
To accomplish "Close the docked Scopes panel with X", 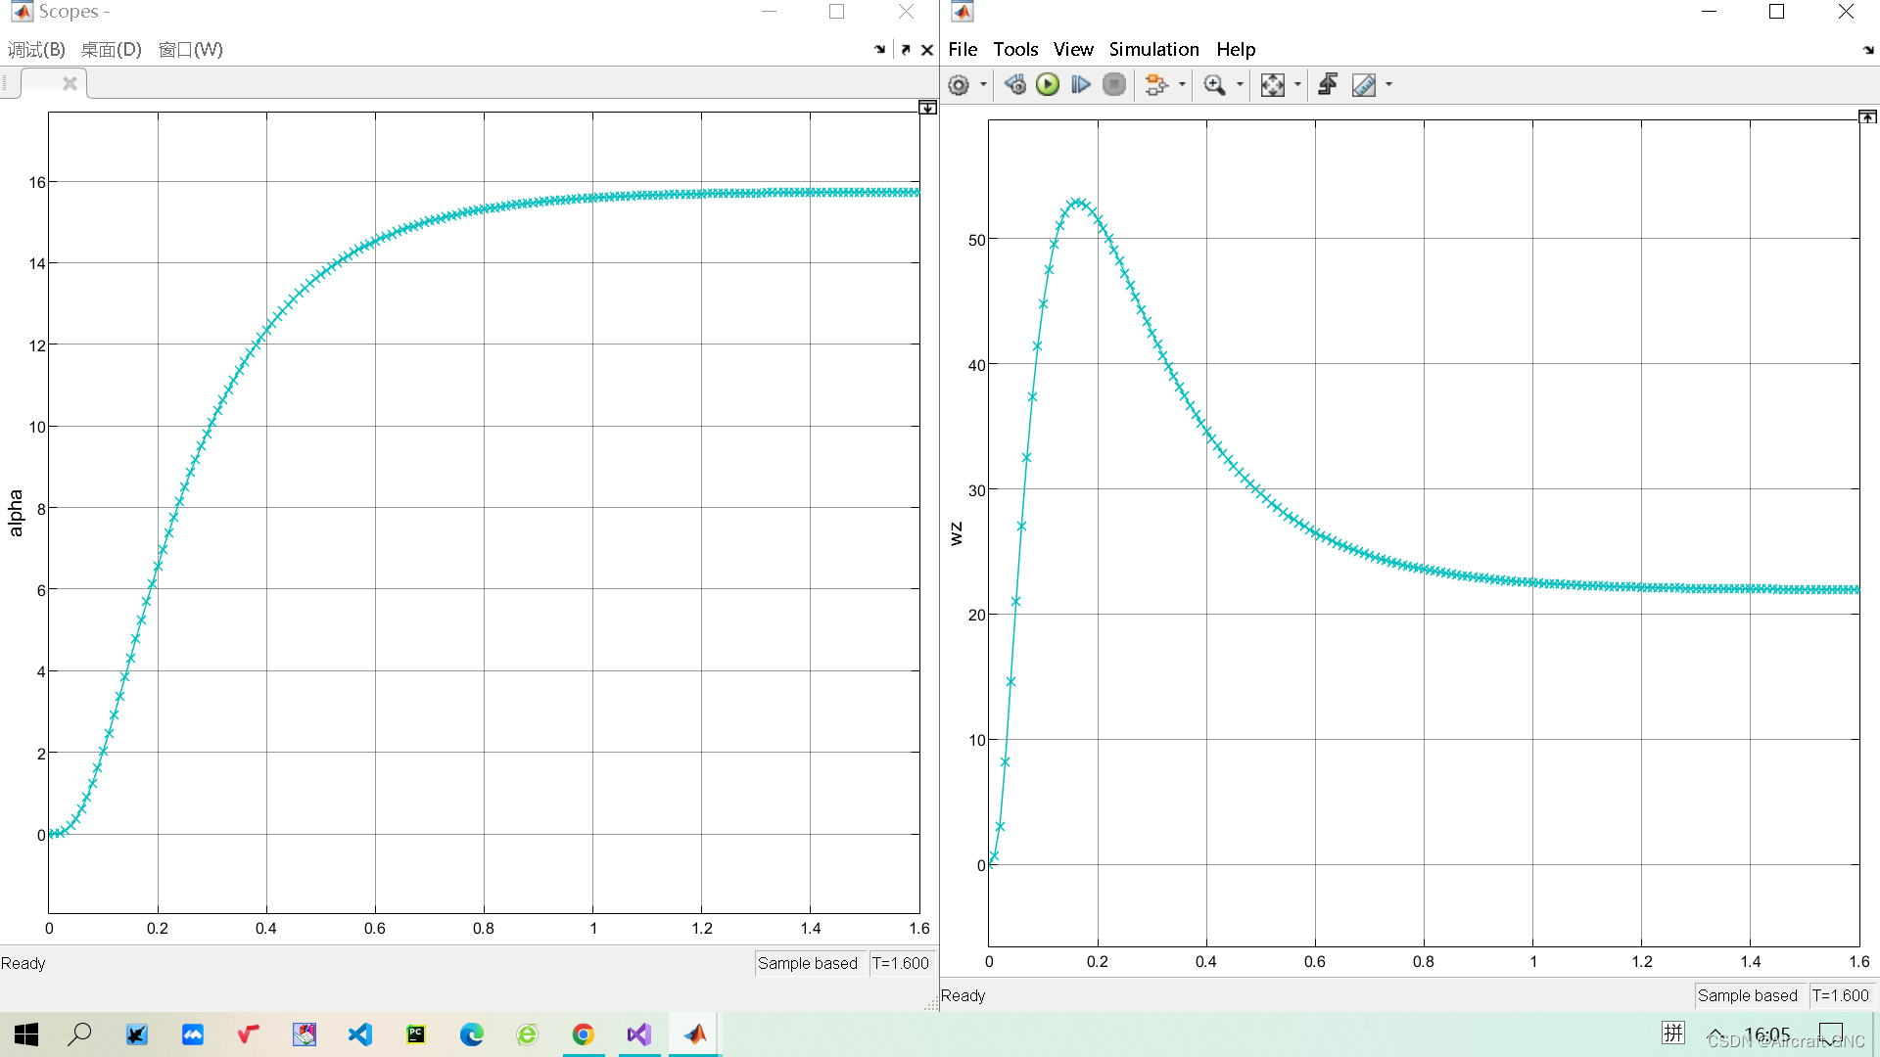I will point(927,50).
